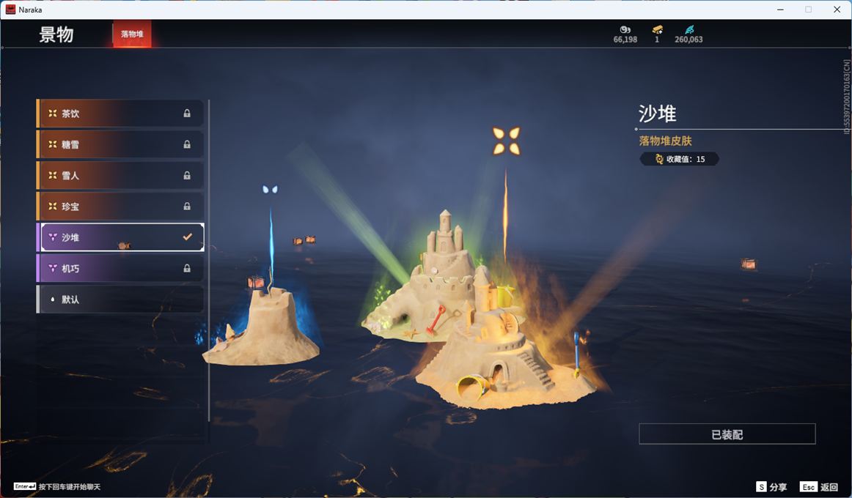Select the 糖雪 skin row
Image resolution: width=852 pixels, height=498 pixels.
120,144
